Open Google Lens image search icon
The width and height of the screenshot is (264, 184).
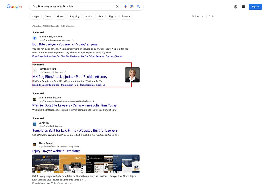pos(132,6)
